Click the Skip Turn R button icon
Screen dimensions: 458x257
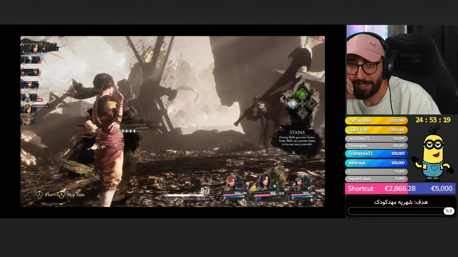pyautogui.click(x=62, y=195)
